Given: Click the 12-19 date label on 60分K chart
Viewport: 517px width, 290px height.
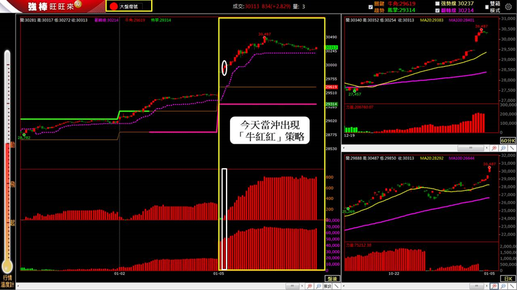Looking at the screenshot, I should click(x=350, y=135).
